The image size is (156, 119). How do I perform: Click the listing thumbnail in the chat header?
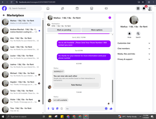tap(50, 18)
